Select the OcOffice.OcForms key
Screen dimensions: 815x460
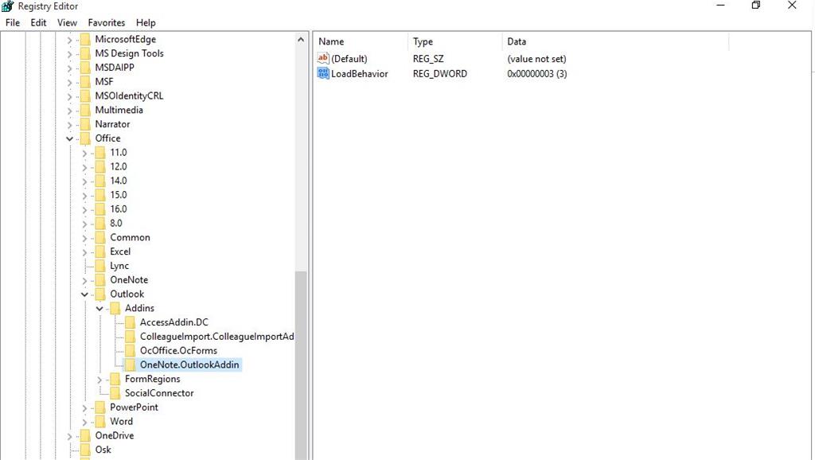(x=178, y=351)
